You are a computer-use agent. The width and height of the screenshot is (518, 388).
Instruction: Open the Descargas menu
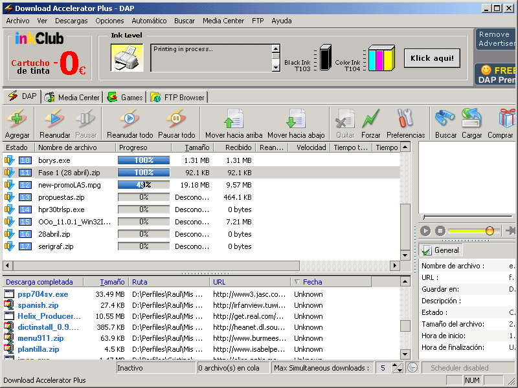tap(71, 21)
